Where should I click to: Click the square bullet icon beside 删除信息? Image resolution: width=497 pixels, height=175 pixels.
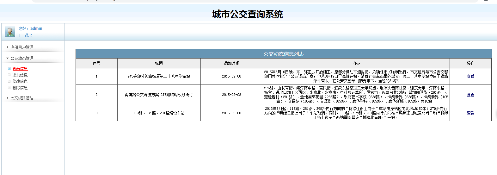click(x=9, y=87)
